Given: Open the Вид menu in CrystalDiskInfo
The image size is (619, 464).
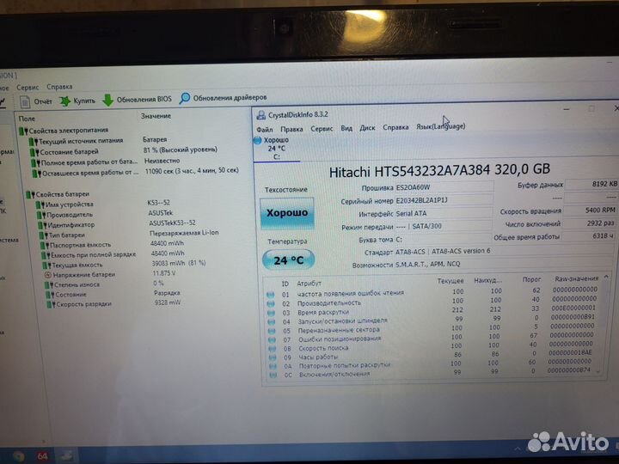Looking at the screenshot, I should pyautogui.click(x=346, y=128).
